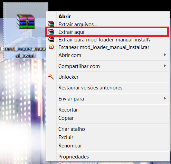The width and height of the screenshot is (171, 164).
Task: Open the Enviar para submenu
Action: [x=107, y=99]
